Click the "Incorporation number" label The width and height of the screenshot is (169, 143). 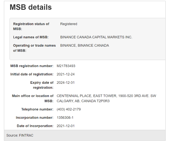click(34, 118)
